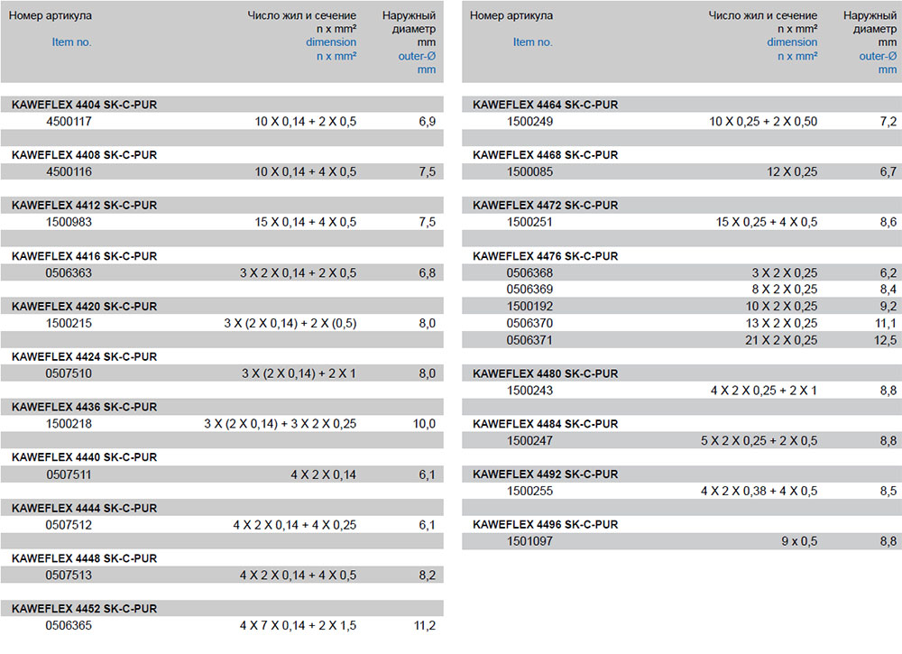The image size is (902, 654).
Task: Select item number 1500255
Action: coord(529,492)
